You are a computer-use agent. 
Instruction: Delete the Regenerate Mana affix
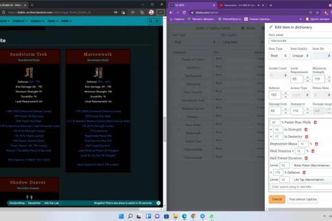coord(316,144)
